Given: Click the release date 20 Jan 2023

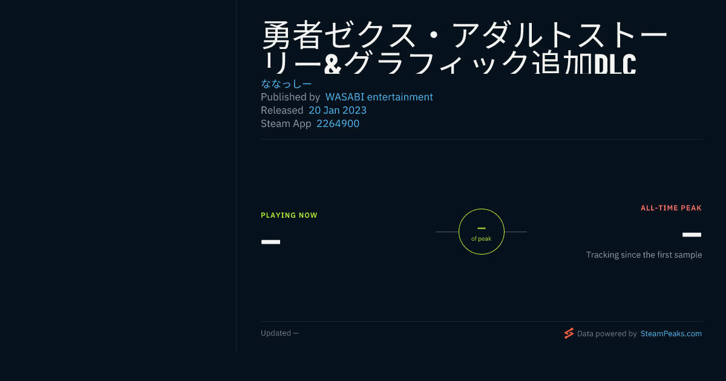Looking at the screenshot, I should click(x=338, y=110).
